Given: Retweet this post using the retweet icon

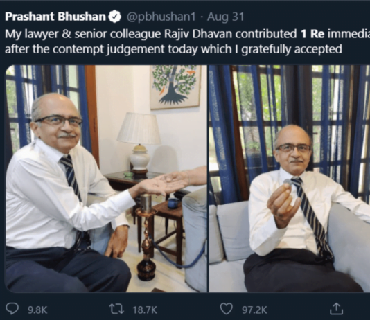Looking at the screenshot, I should [116, 309].
